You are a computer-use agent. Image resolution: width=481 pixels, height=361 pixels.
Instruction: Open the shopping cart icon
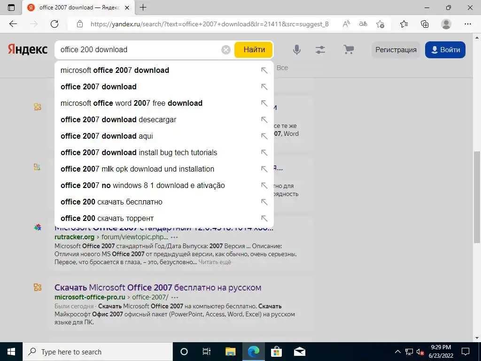pos(349,50)
